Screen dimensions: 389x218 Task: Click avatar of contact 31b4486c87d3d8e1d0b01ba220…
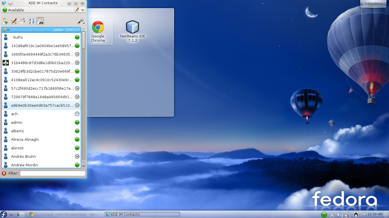point(6,63)
